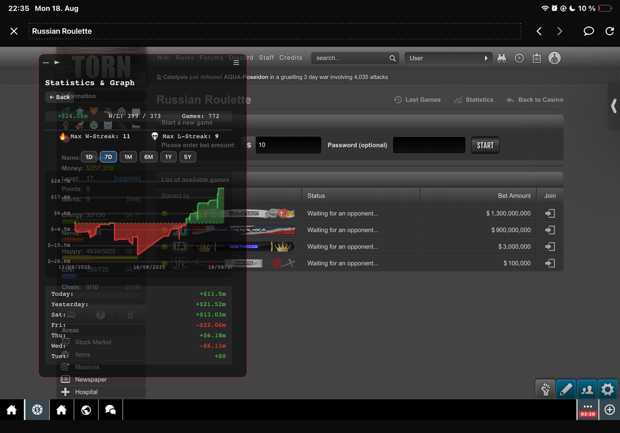
Task: Select the 5Y graph range
Action: [188, 157]
